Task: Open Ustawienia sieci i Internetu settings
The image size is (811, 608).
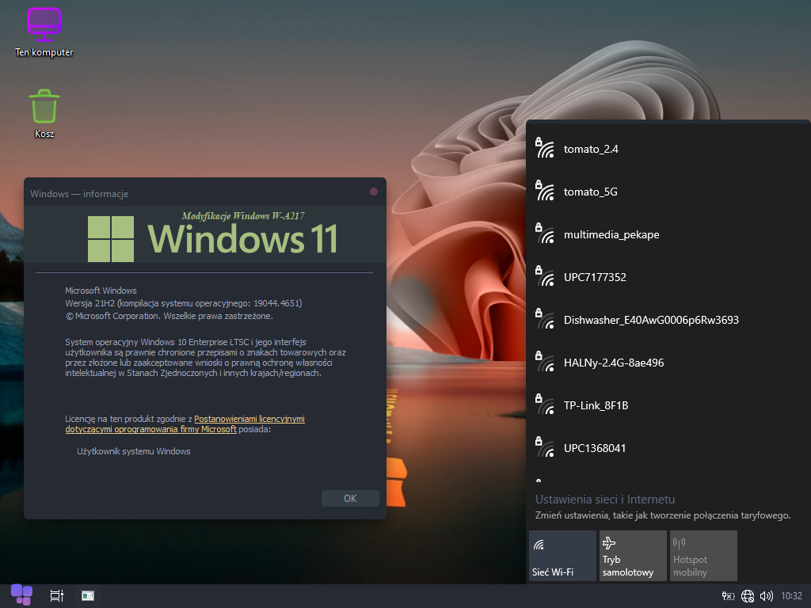Action: pyautogui.click(x=605, y=500)
